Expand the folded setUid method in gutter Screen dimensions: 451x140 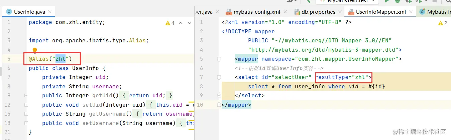pyautogui.click(x=26, y=105)
